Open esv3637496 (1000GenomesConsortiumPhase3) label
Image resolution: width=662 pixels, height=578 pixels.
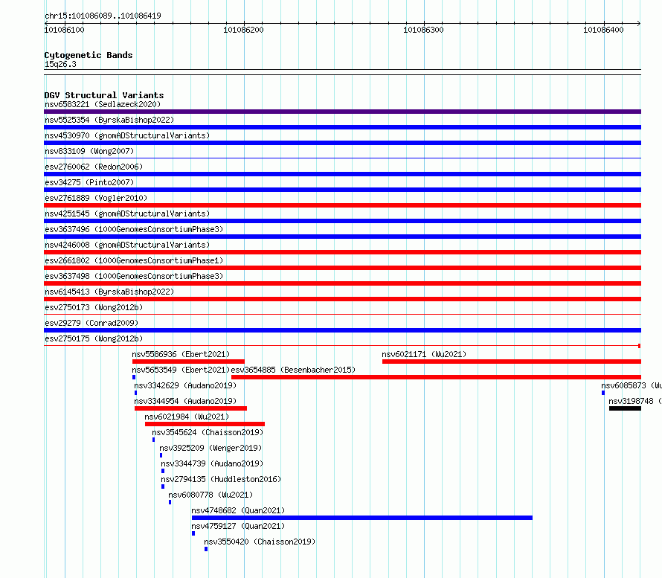pos(134,229)
